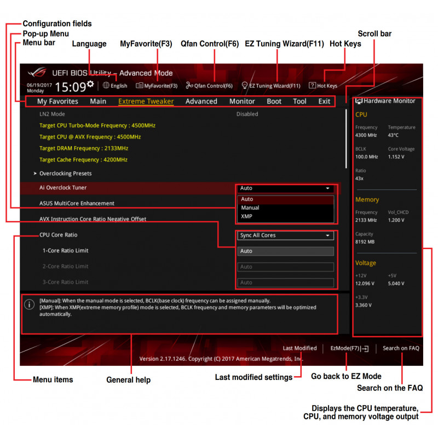Click the CPU heading in Hardware Monitor
438x438 pixels.
pyautogui.click(x=361, y=114)
